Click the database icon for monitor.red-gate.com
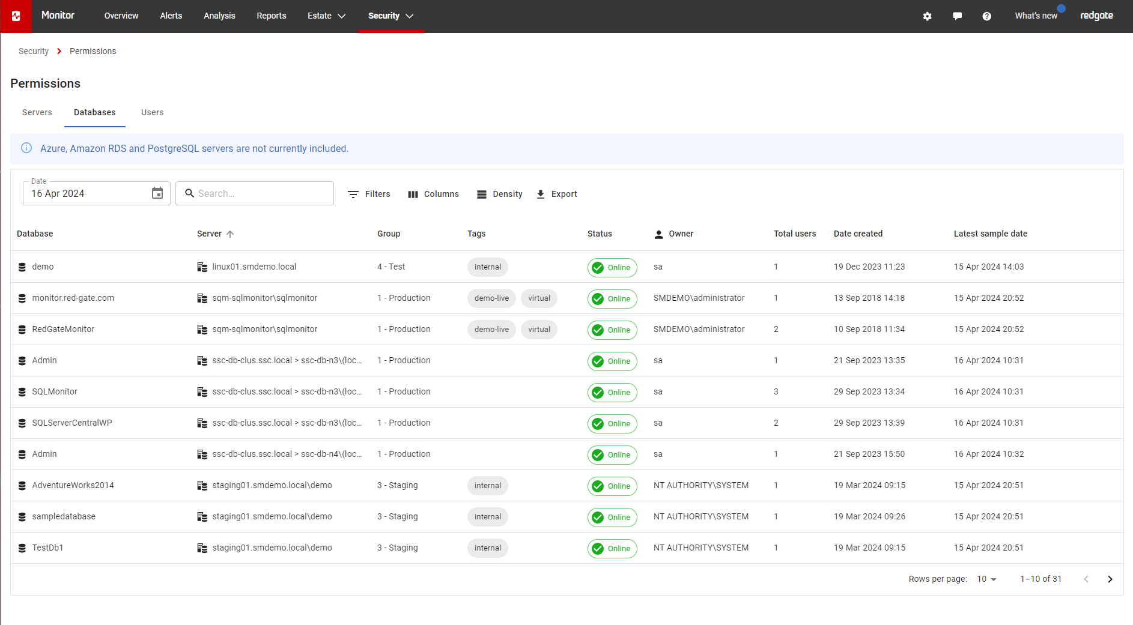 pos(22,298)
